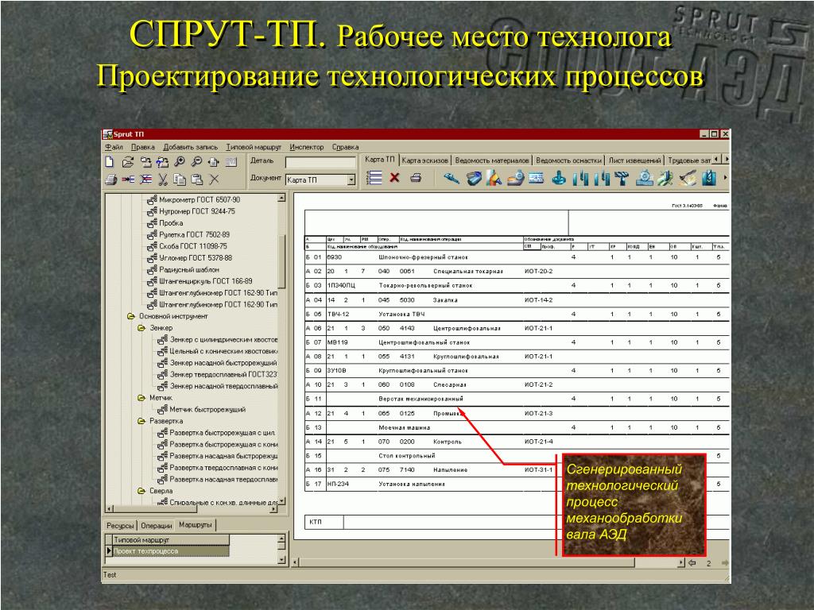Go to previous page green arrow
The width and height of the screenshot is (814, 610).
tap(692, 563)
